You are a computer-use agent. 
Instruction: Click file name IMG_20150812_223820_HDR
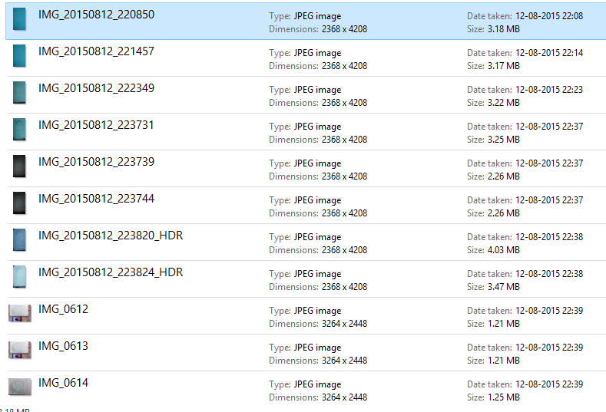[x=111, y=236]
